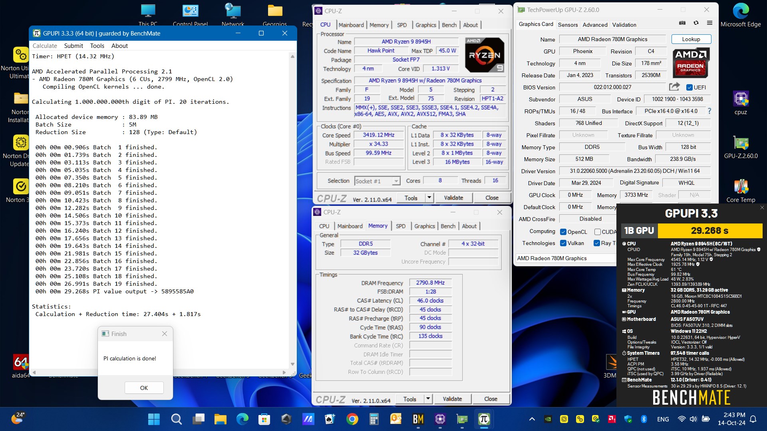Screen dimensions: 767x431
Task: Click the GPUPI vertical scrollbar down arrow
Action: click(292, 364)
